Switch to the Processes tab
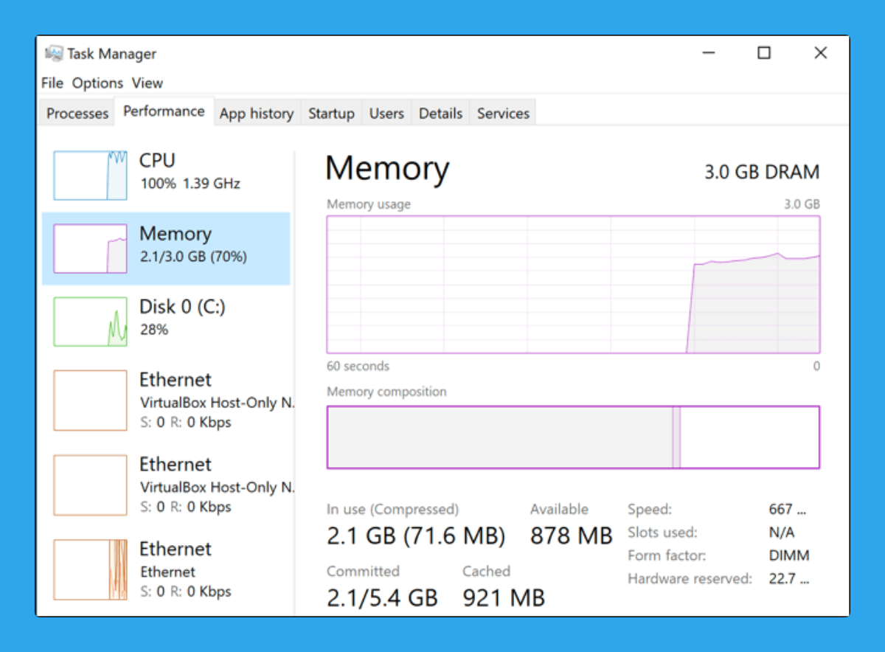Screen dimensions: 885x652 tap(77, 114)
